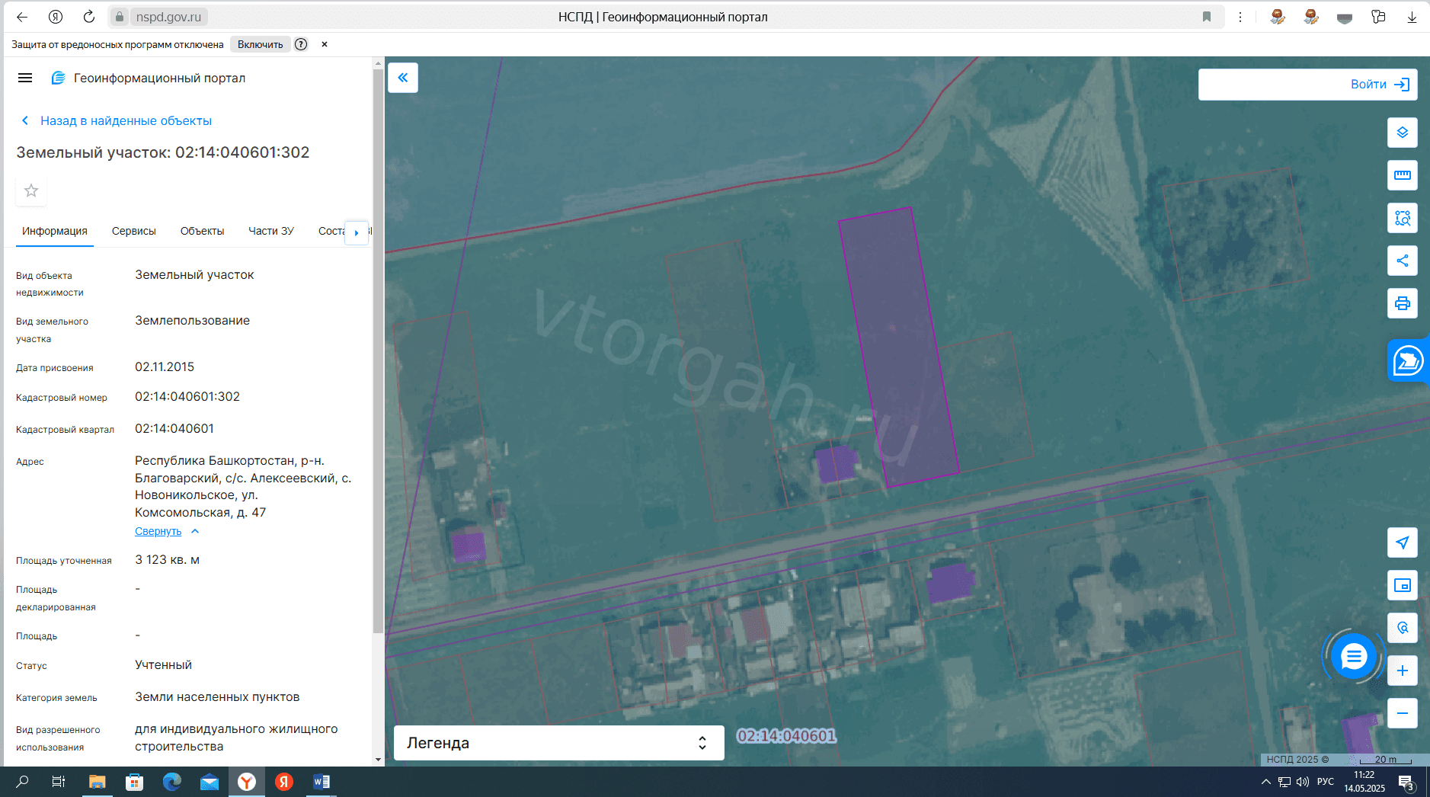Activate the area search selection tool
This screenshot has height=797, width=1430.
point(1403,218)
